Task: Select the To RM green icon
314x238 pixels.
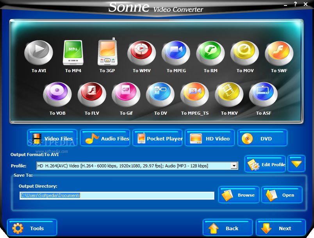Action: 211,53
